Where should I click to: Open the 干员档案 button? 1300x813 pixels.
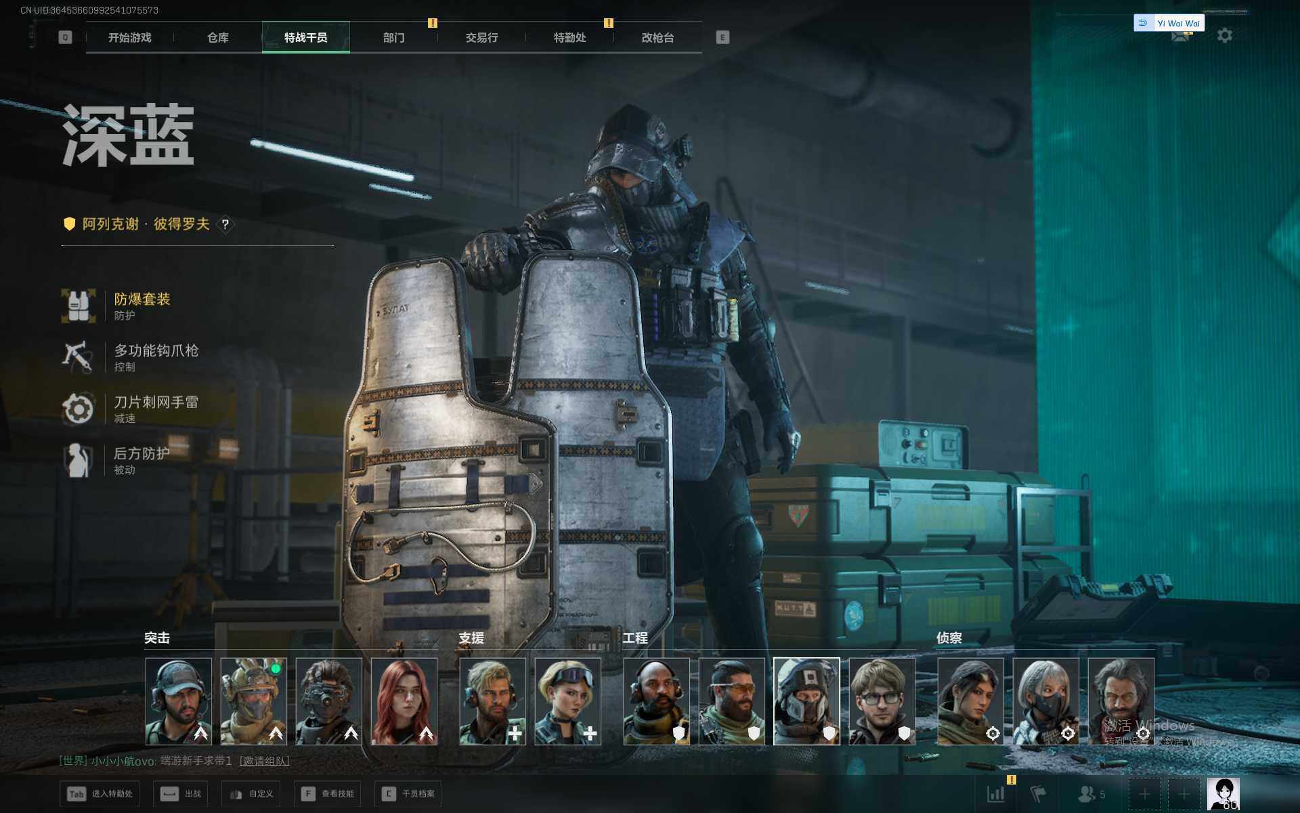(x=408, y=793)
